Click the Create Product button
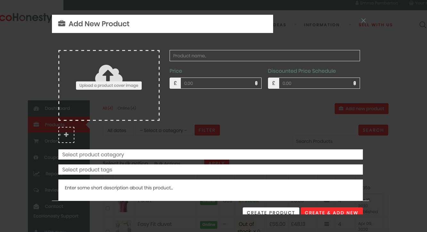The image size is (427, 232). (x=271, y=211)
